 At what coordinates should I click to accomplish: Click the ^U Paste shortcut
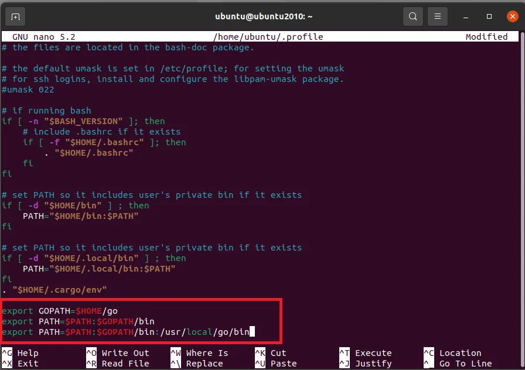coord(276,364)
